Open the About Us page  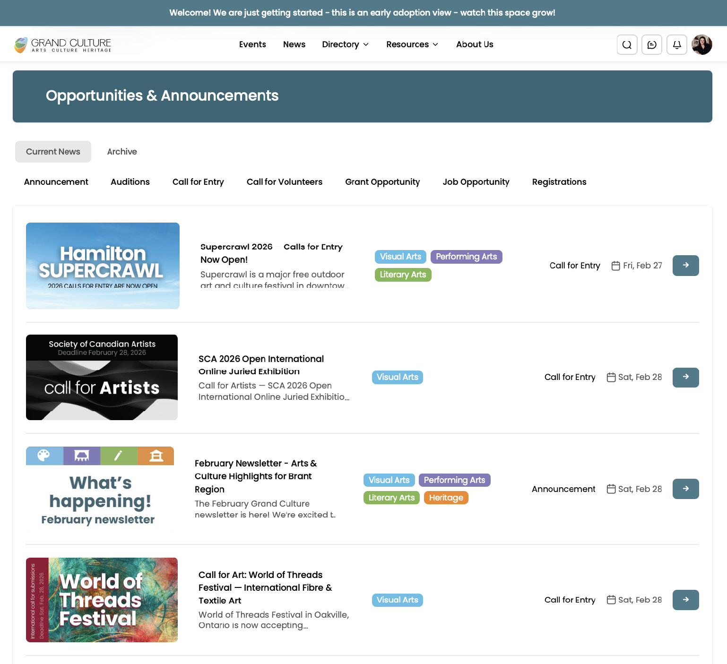click(x=475, y=44)
